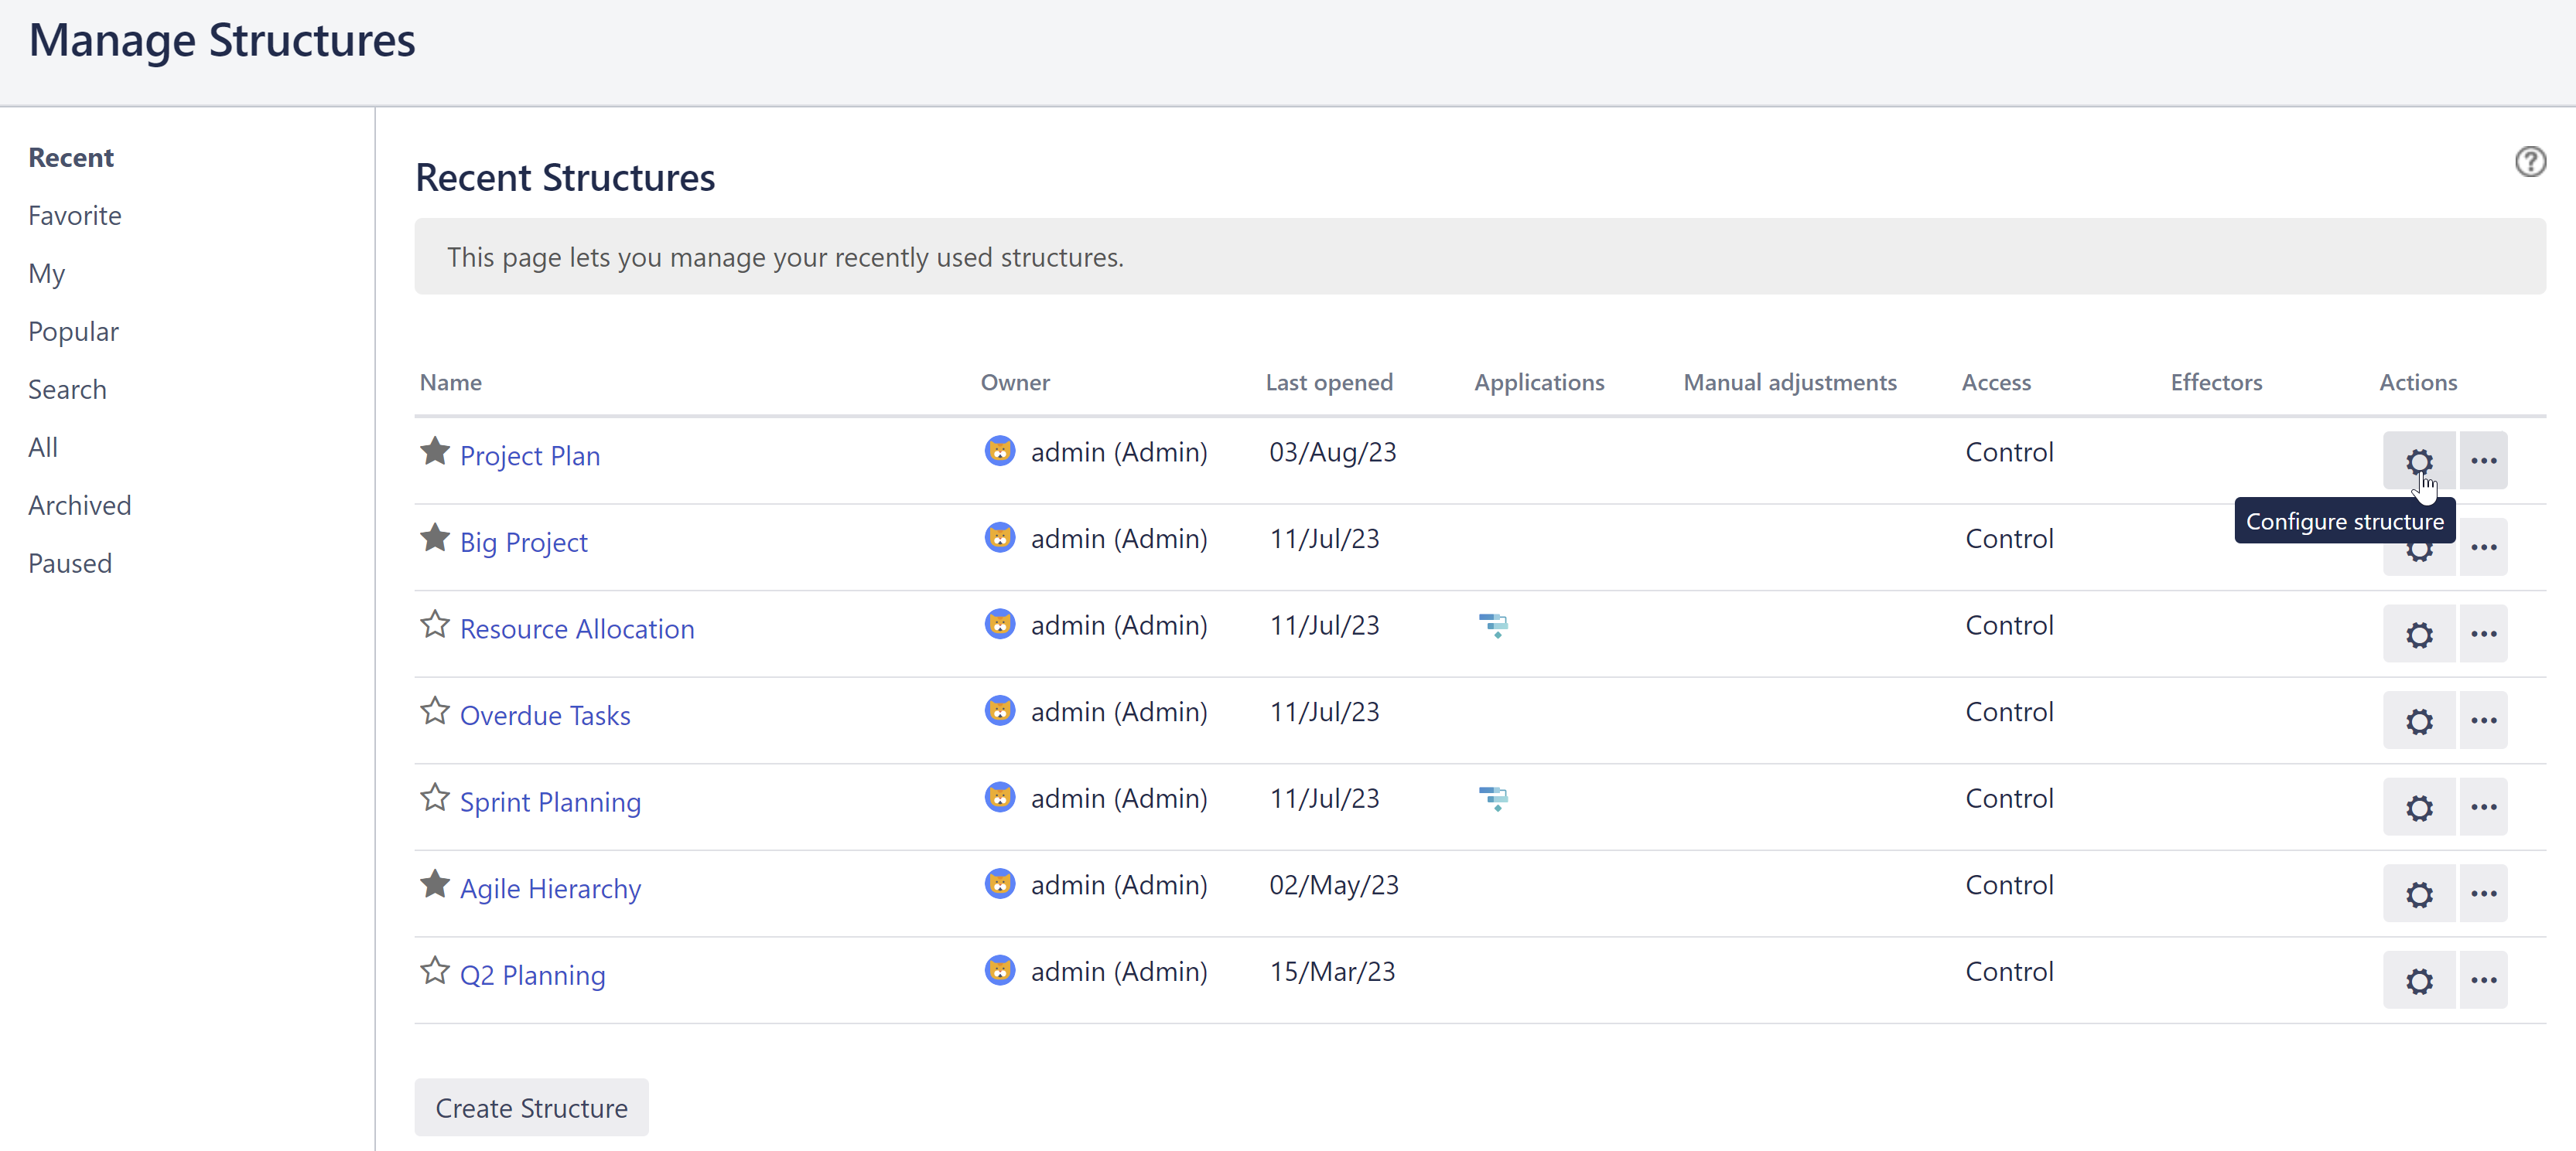Open three-dot menu for Sprint Planning
The image size is (2576, 1151).
pyautogui.click(x=2483, y=807)
